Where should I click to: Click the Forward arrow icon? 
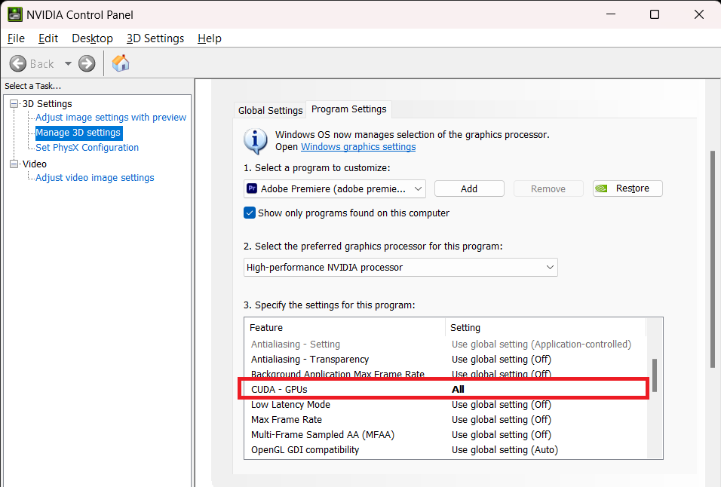point(87,63)
